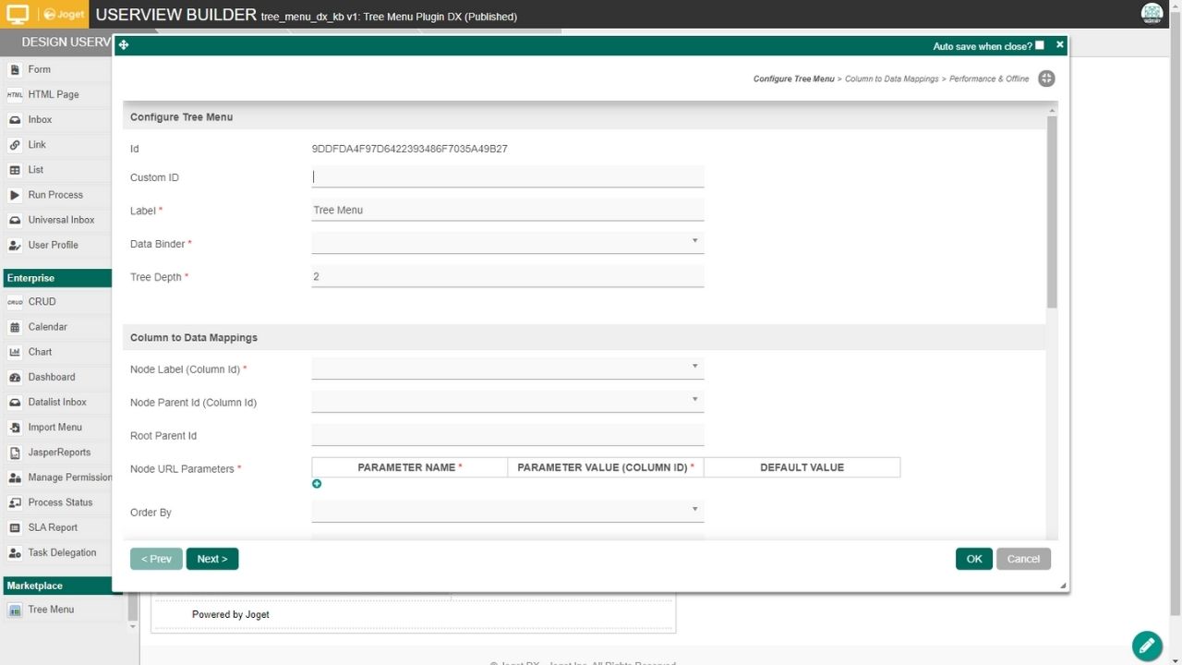Click the Calendar icon in the sidebar
The image size is (1182, 665).
pyautogui.click(x=15, y=327)
